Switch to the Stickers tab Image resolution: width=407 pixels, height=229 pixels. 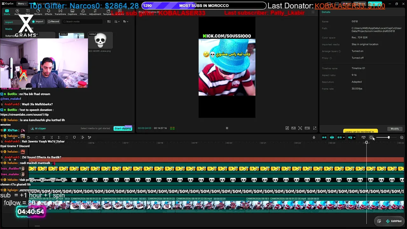pos(38,12)
